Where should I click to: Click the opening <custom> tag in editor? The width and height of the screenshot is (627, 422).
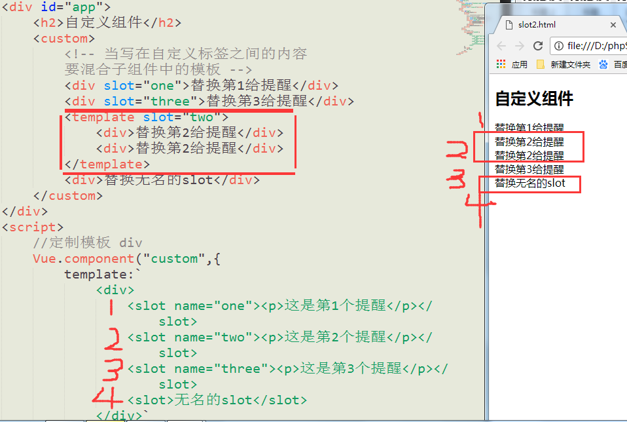tap(64, 39)
